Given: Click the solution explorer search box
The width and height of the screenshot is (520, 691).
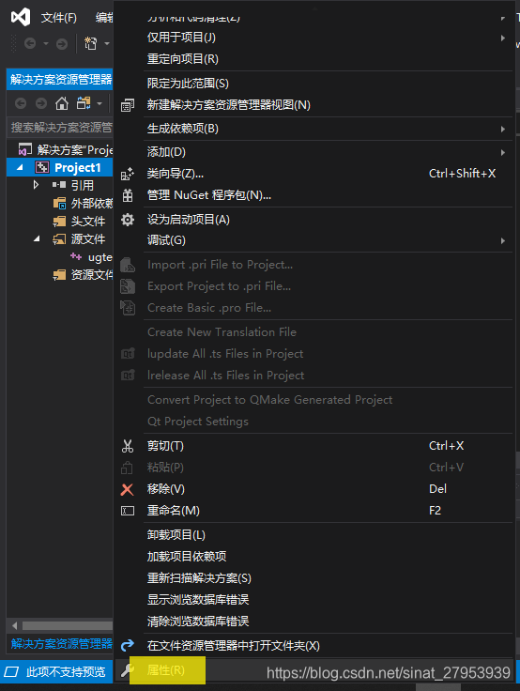Looking at the screenshot, I should (x=60, y=128).
